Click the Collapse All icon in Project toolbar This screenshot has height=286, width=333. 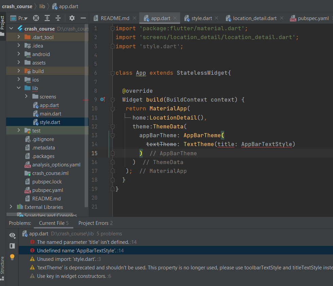coord(58,18)
